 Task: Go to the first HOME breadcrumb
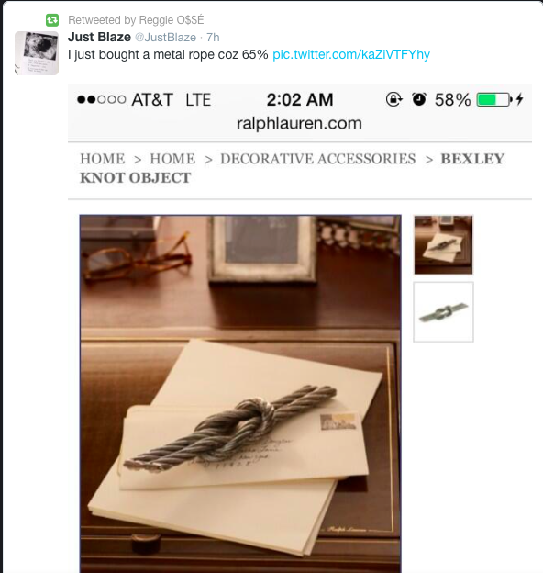(x=103, y=159)
